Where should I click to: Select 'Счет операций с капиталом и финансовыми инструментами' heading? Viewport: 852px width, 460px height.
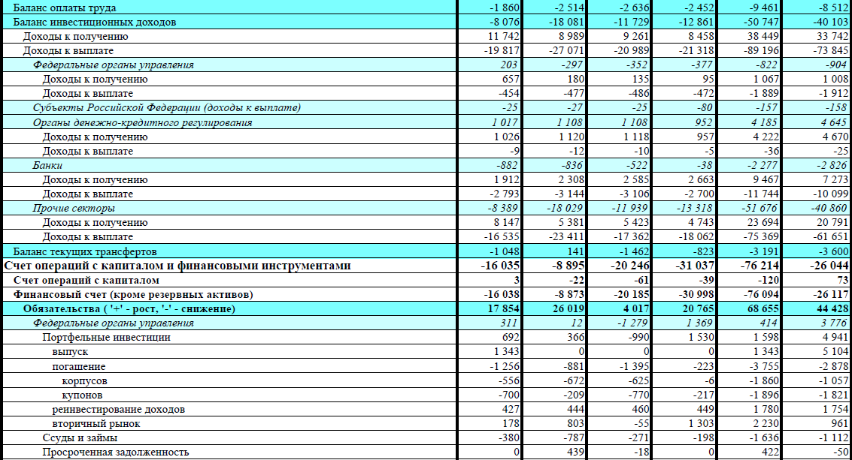pos(177,266)
